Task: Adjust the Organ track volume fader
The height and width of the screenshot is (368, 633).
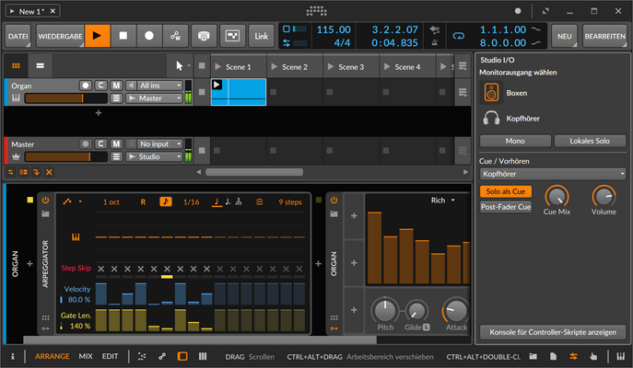Action: (x=66, y=98)
